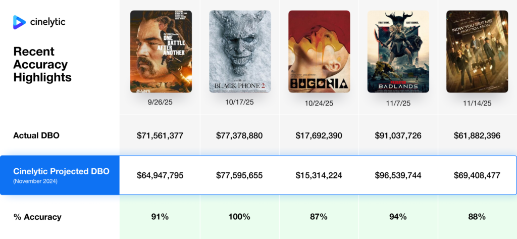This screenshot has height=239, width=517.
Task: Click the Recent Accuracy Highlights heading
Action: 42,65
